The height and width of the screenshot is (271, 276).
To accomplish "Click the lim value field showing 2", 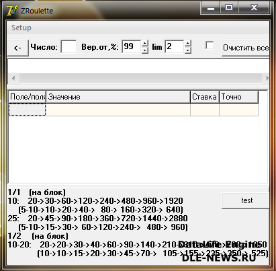I will pos(175,46).
